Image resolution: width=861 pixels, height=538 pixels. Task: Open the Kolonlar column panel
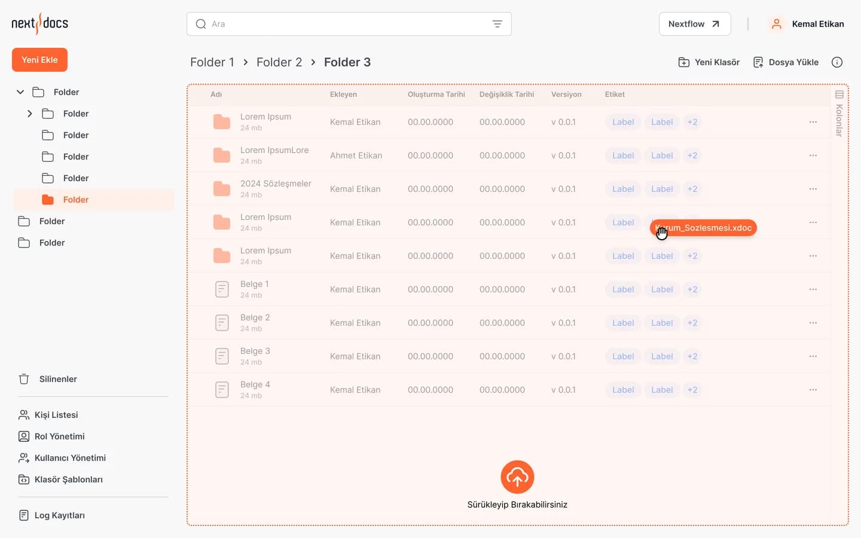pyautogui.click(x=839, y=113)
